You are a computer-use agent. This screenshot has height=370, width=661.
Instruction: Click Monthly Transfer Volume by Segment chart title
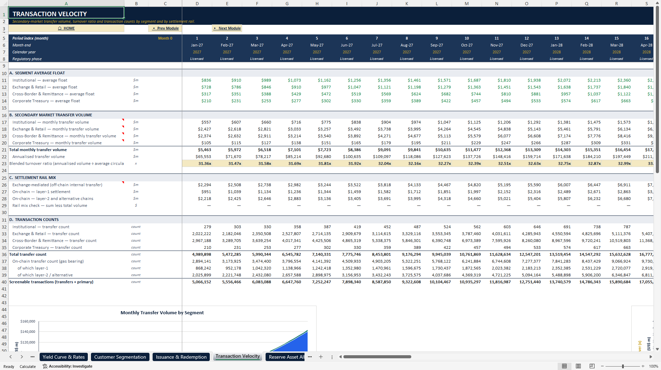pyautogui.click(x=162, y=313)
